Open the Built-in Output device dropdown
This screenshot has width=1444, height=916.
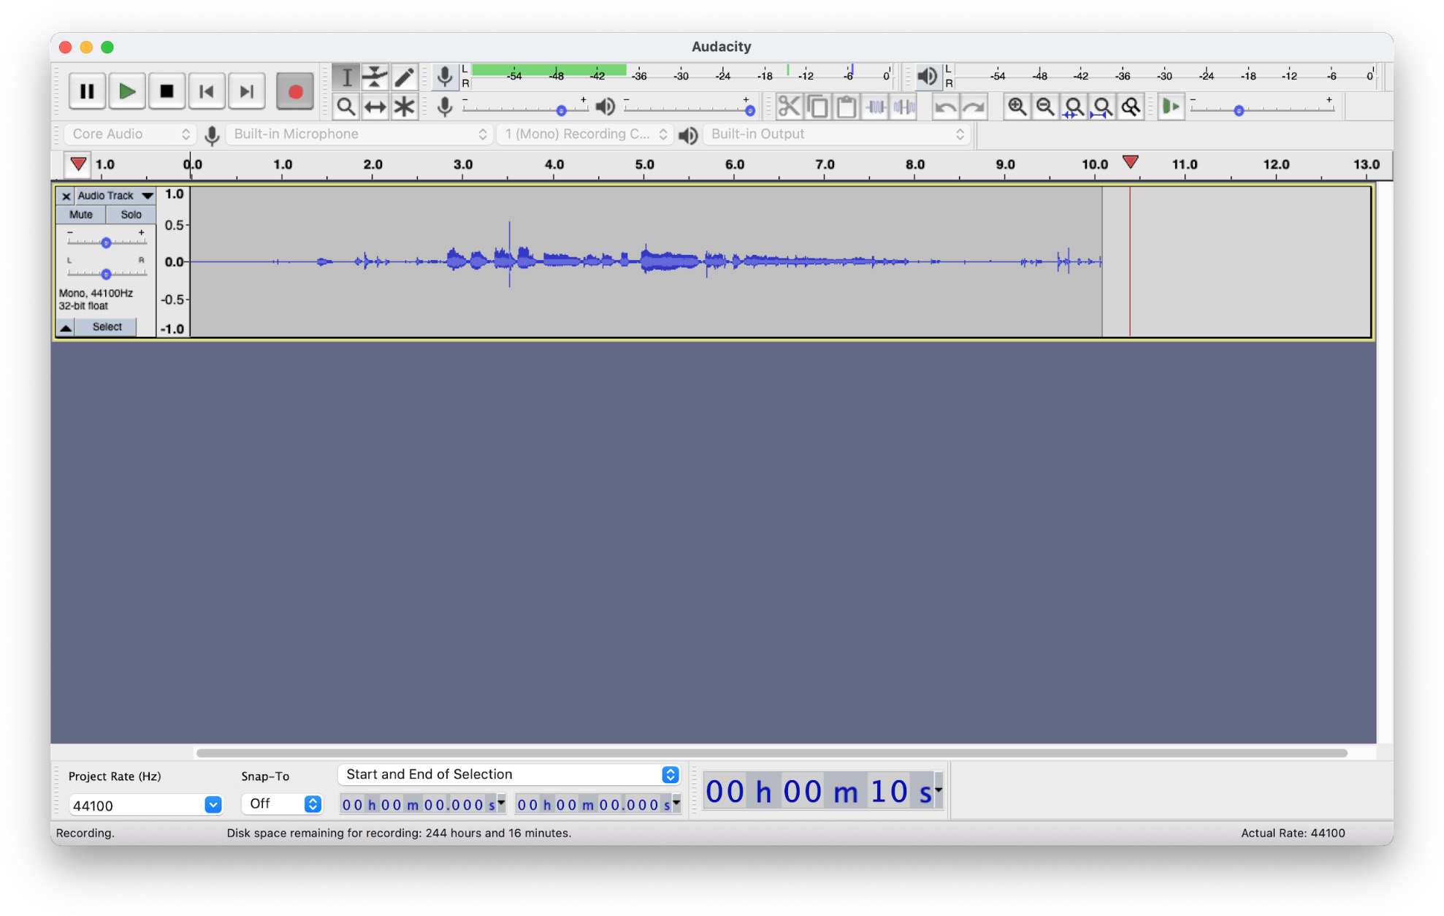pyautogui.click(x=837, y=134)
